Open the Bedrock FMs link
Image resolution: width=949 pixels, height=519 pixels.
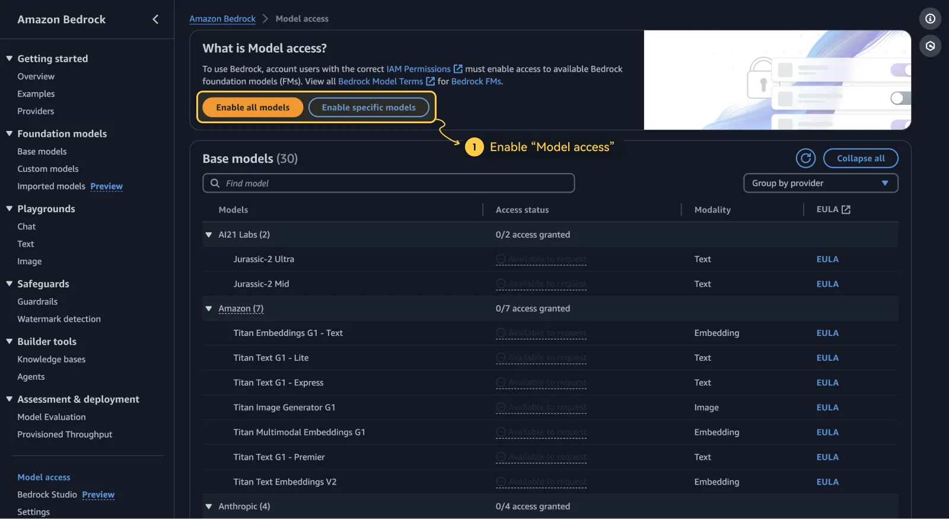point(477,82)
